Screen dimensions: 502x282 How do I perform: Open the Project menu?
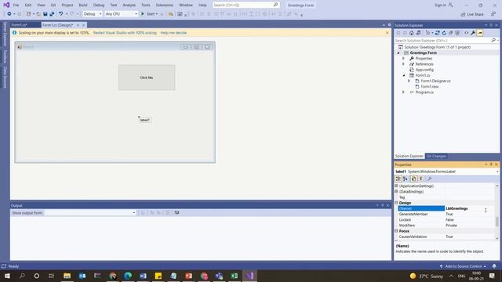pyautogui.click(x=67, y=5)
